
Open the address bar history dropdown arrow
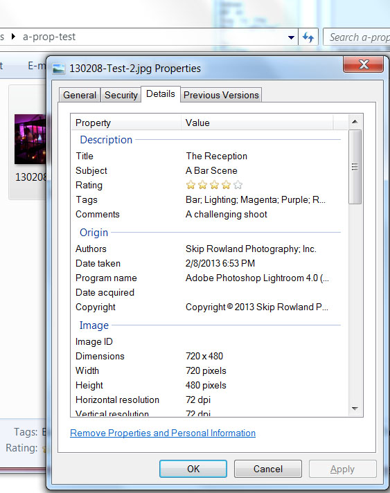click(291, 37)
